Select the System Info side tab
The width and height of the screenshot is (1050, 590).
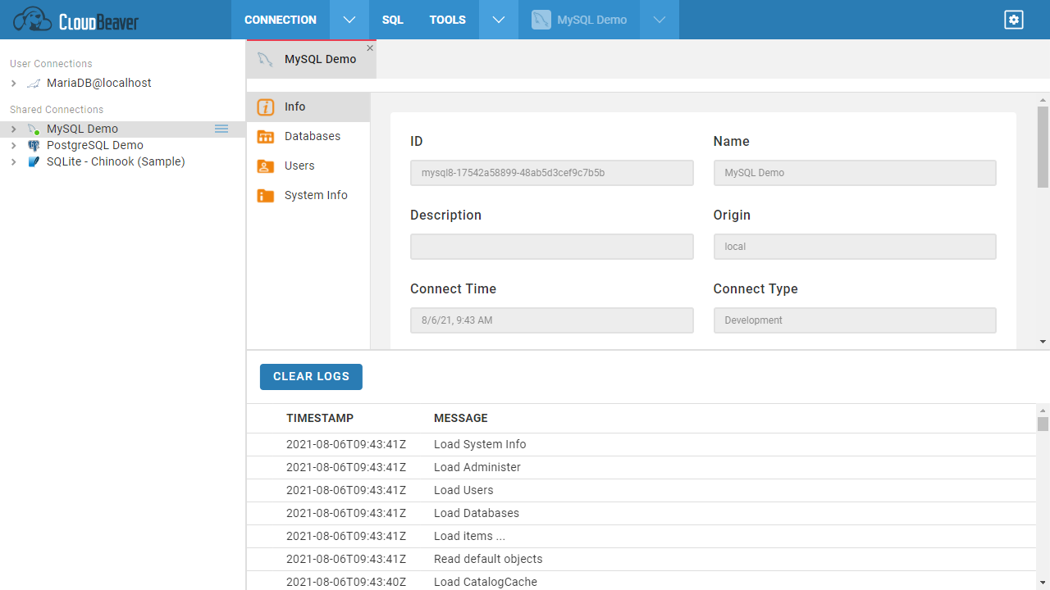(308, 195)
